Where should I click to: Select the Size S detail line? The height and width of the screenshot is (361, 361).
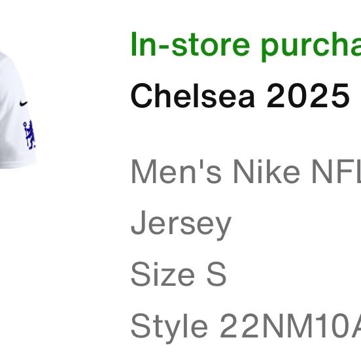179,274
